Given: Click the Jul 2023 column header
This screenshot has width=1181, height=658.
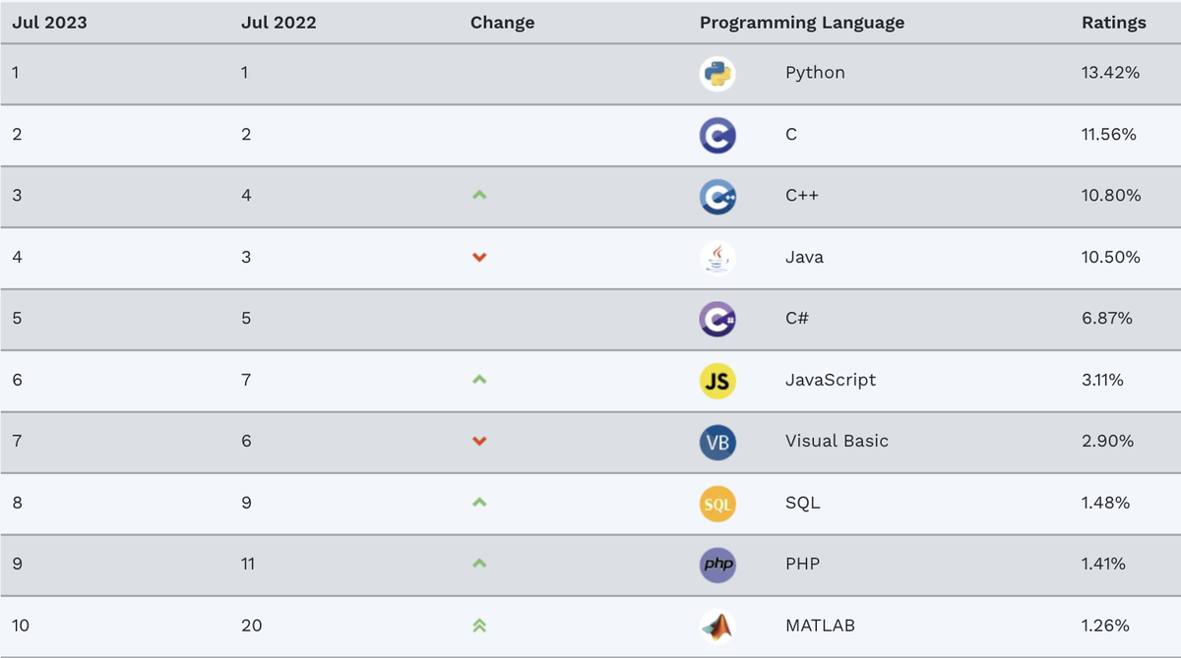Looking at the screenshot, I should point(49,23).
